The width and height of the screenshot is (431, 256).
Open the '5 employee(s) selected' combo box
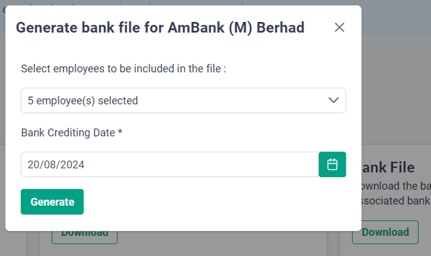tap(184, 101)
